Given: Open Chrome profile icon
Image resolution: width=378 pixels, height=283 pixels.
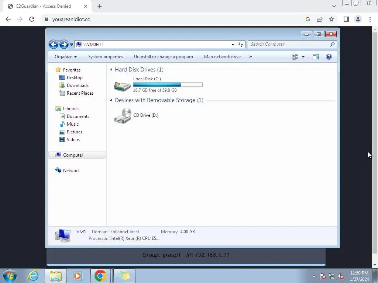Looking at the screenshot, I should point(358,19).
